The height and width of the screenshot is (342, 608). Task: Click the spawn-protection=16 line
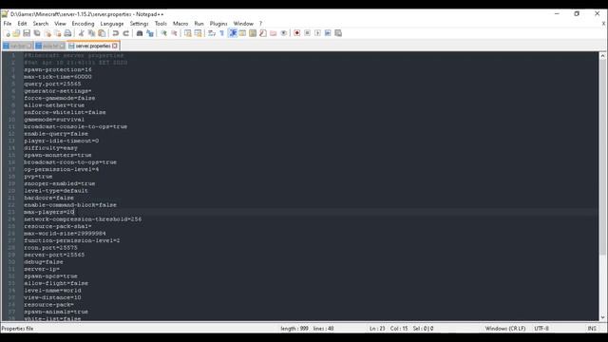click(58, 69)
